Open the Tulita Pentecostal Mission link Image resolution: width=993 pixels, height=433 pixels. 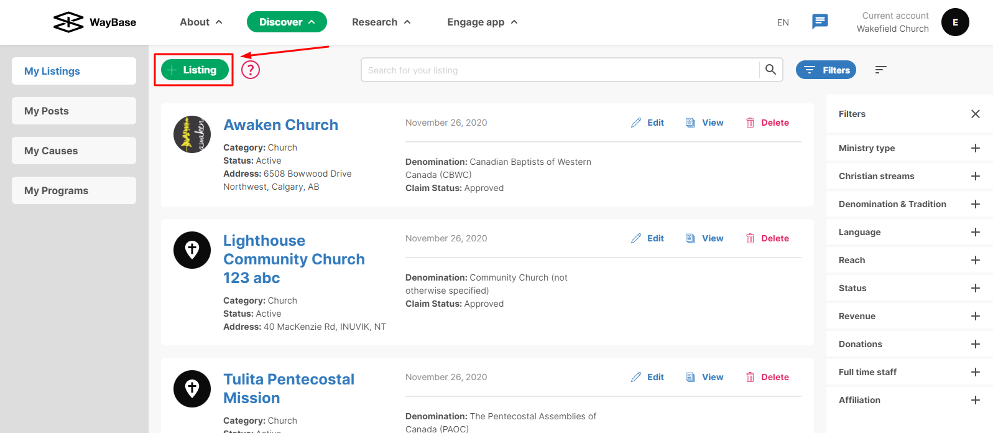coord(289,389)
